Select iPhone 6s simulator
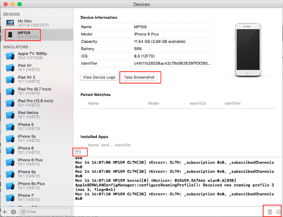This screenshot has width=283, height=217. (x=37, y=174)
